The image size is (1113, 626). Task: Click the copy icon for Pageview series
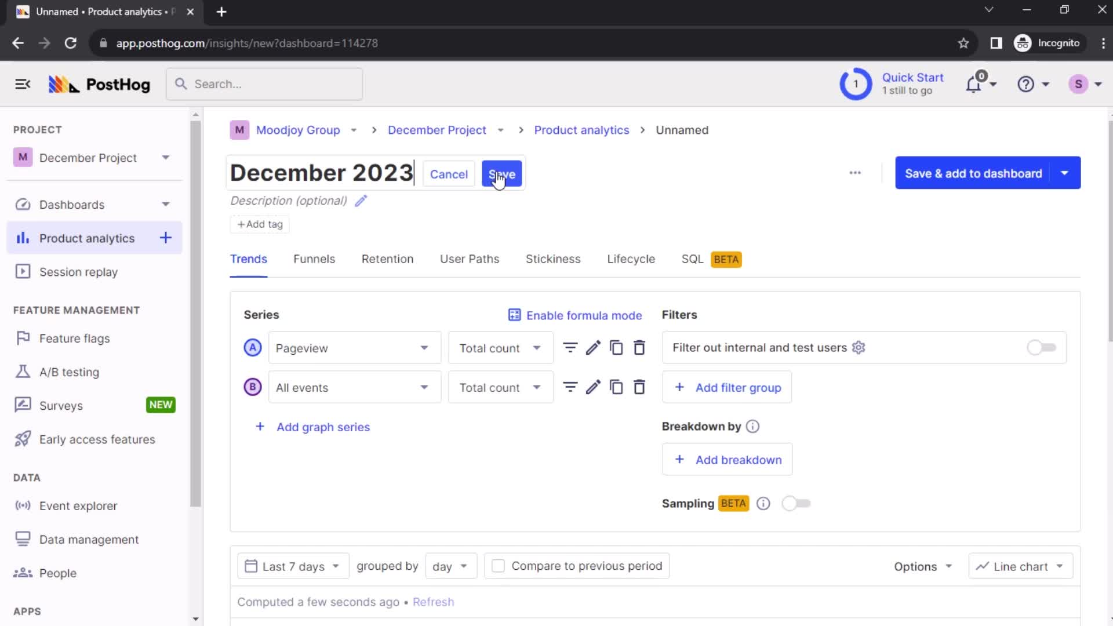click(616, 348)
